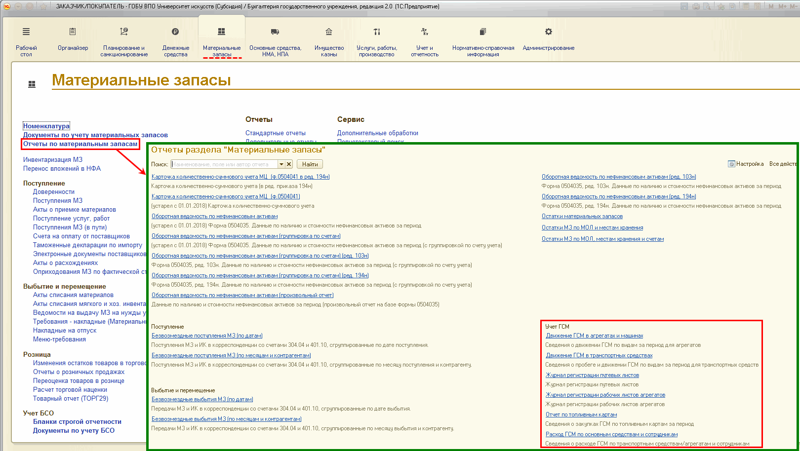Open Журнал регистрации рабочих листов агрегатов
The height and width of the screenshot is (451, 800).
click(x=605, y=395)
